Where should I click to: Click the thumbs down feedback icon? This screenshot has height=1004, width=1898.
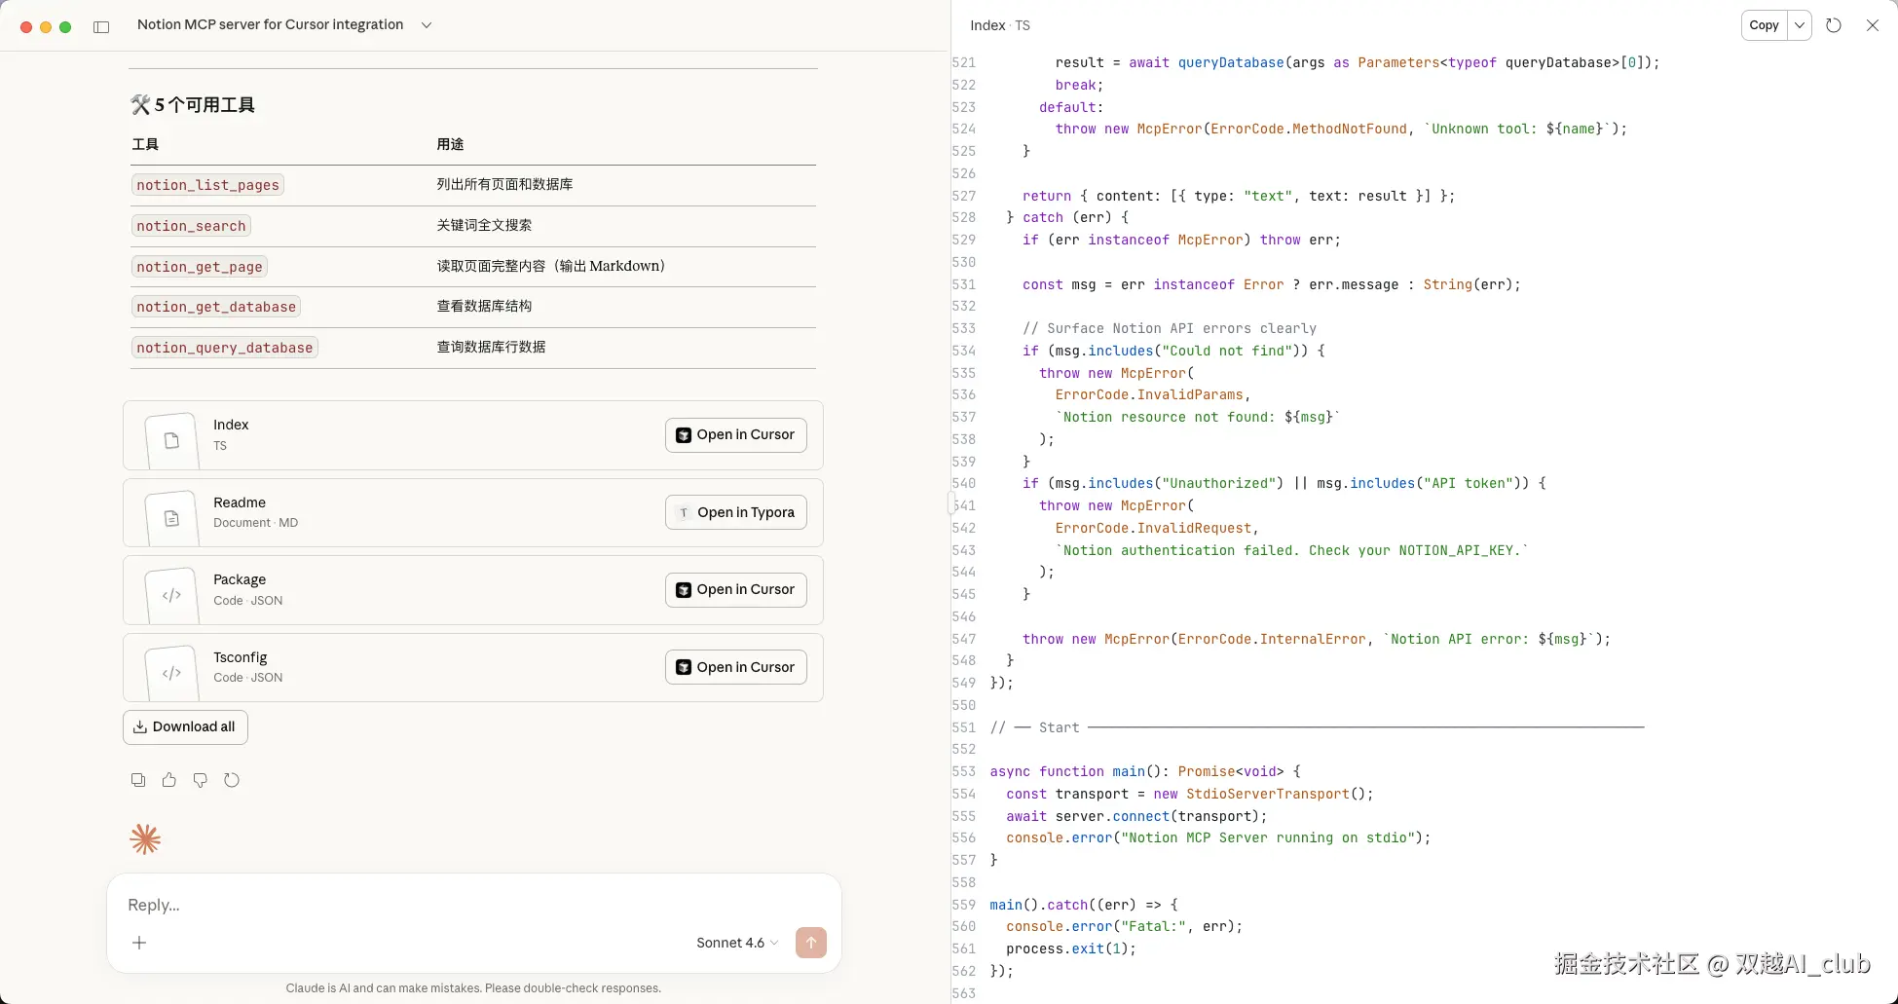(x=201, y=780)
